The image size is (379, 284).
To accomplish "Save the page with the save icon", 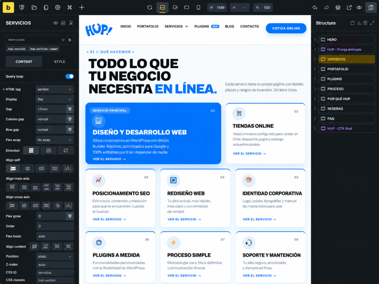I will [x=371, y=7].
